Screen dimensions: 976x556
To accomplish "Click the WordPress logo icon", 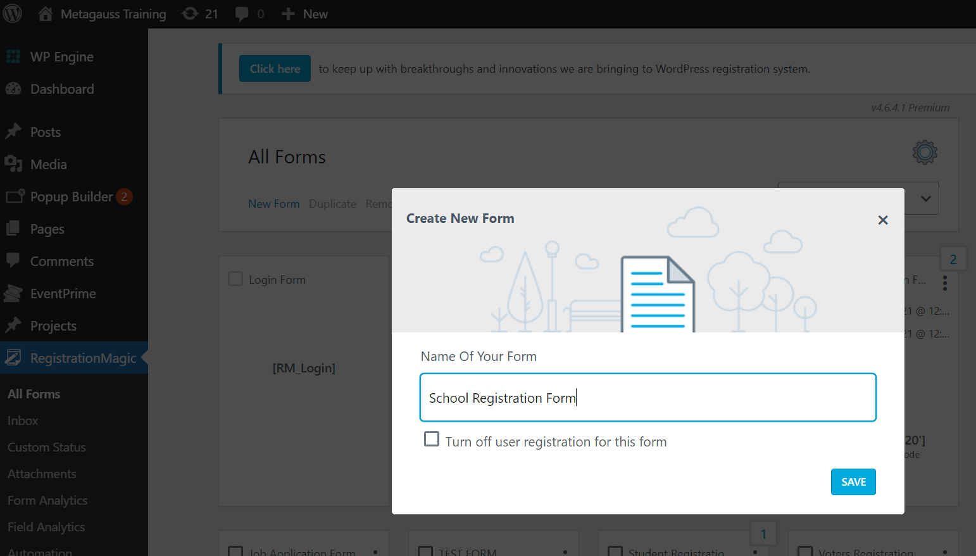I will pos(13,13).
